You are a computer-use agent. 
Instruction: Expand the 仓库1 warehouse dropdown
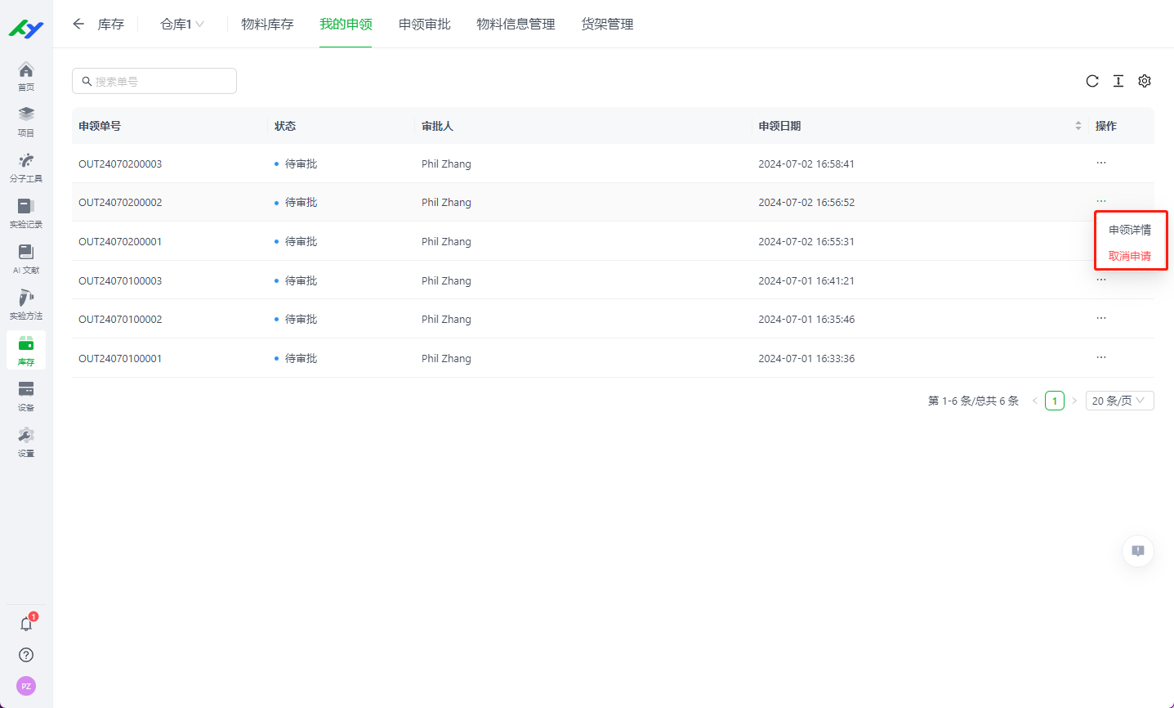182,25
